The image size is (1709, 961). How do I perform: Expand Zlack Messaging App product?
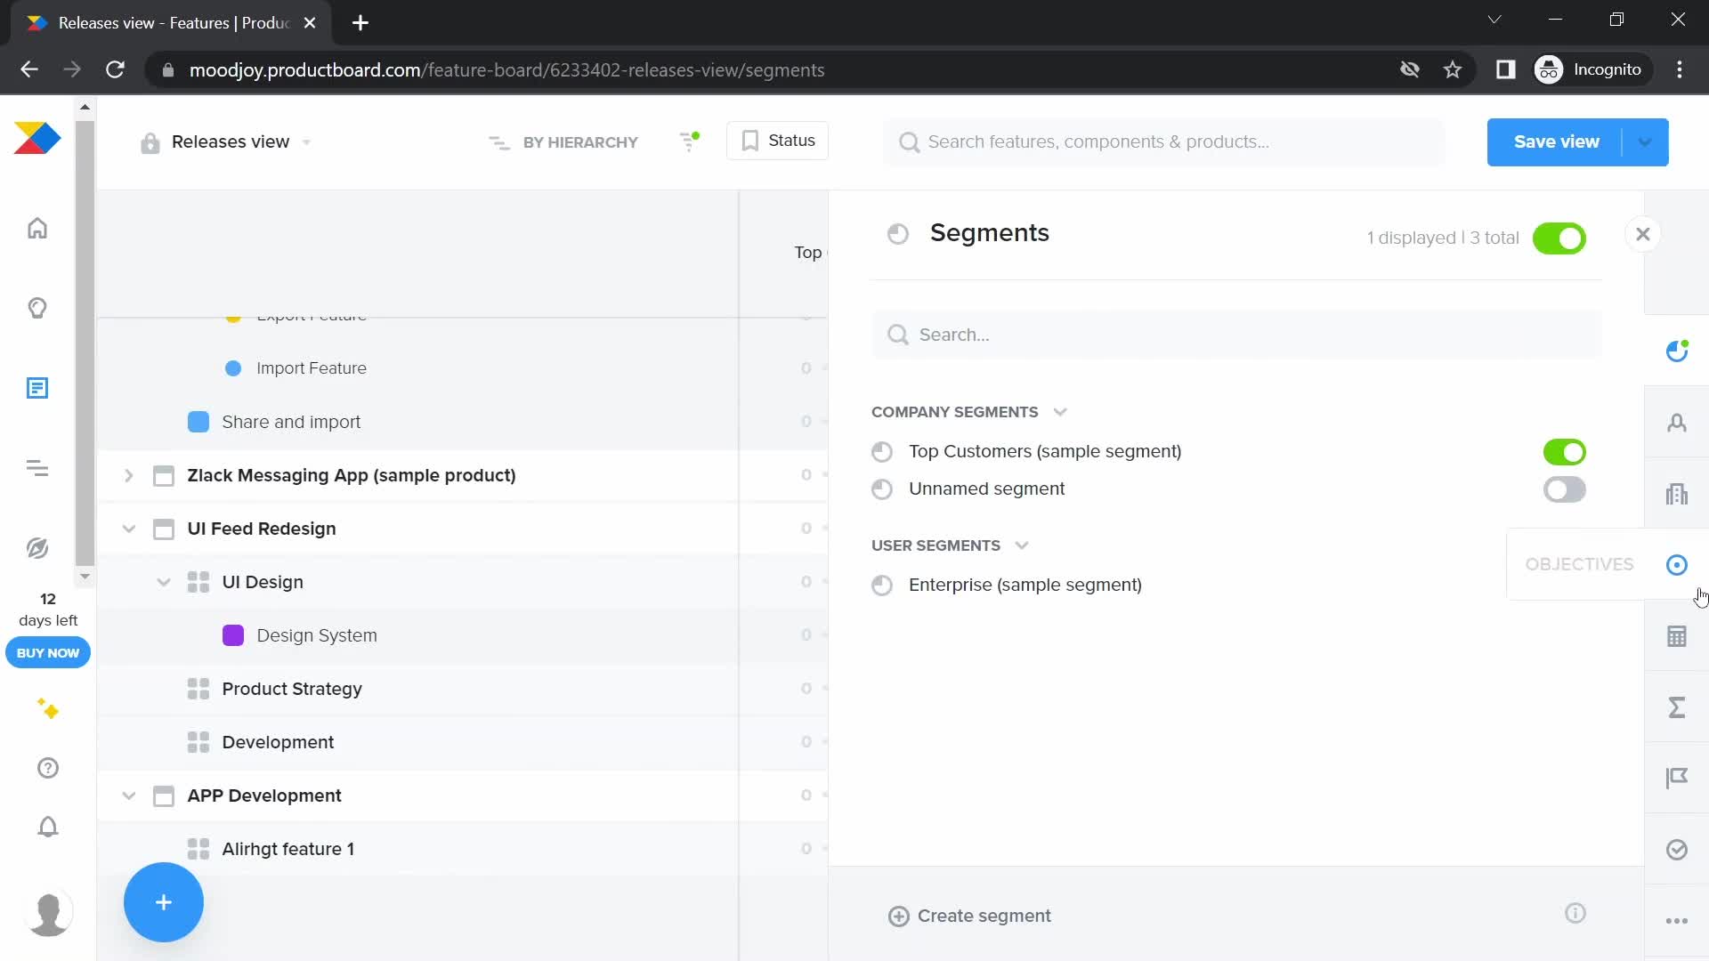[128, 476]
